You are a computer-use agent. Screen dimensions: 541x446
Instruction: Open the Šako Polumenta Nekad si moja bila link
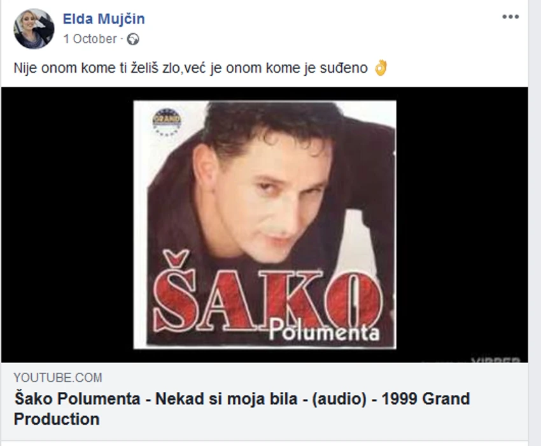click(242, 408)
